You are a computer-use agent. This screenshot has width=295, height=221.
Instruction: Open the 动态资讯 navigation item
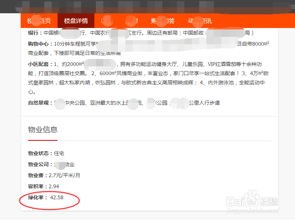click(x=201, y=21)
